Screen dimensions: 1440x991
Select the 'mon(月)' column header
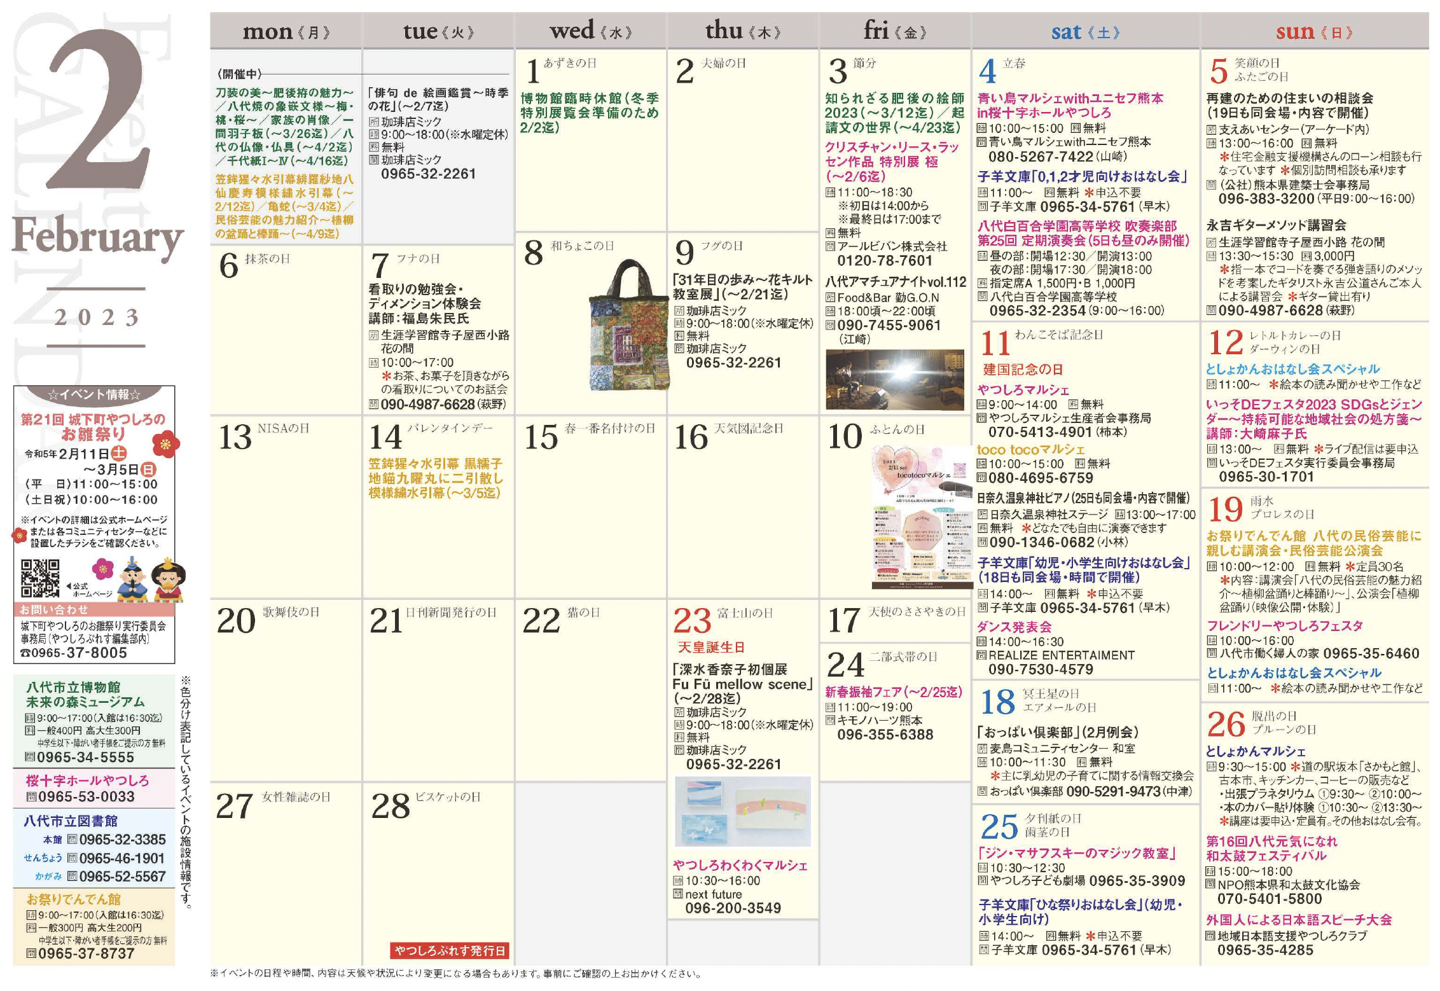click(x=286, y=31)
